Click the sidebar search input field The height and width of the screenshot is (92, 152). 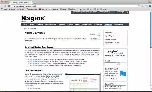[x=110, y=64]
